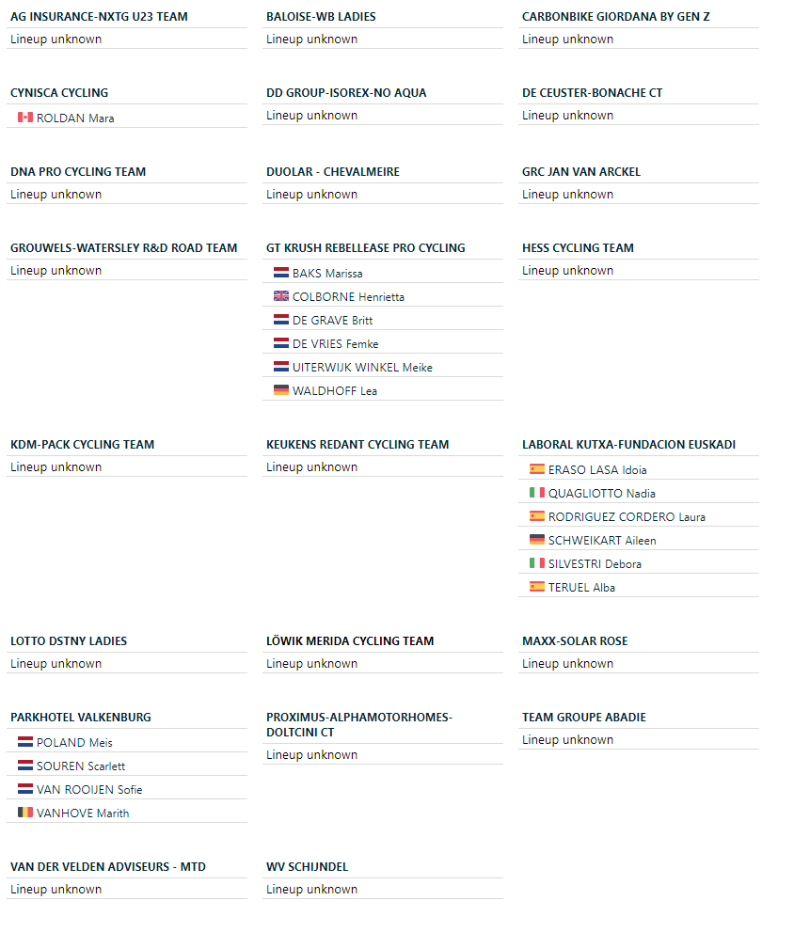Select team GT KRUSH REBELLEASE PRO CYCLING
Image resolution: width=794 pixels, height=932 pixels.
[366, 248]
